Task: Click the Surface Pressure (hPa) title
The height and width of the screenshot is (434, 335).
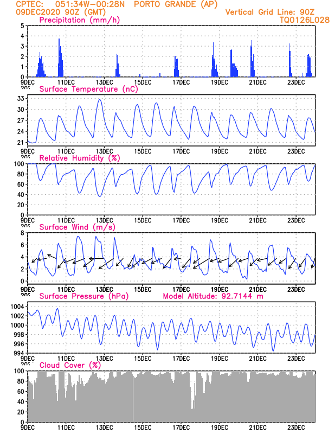Action: coord(84,296)
